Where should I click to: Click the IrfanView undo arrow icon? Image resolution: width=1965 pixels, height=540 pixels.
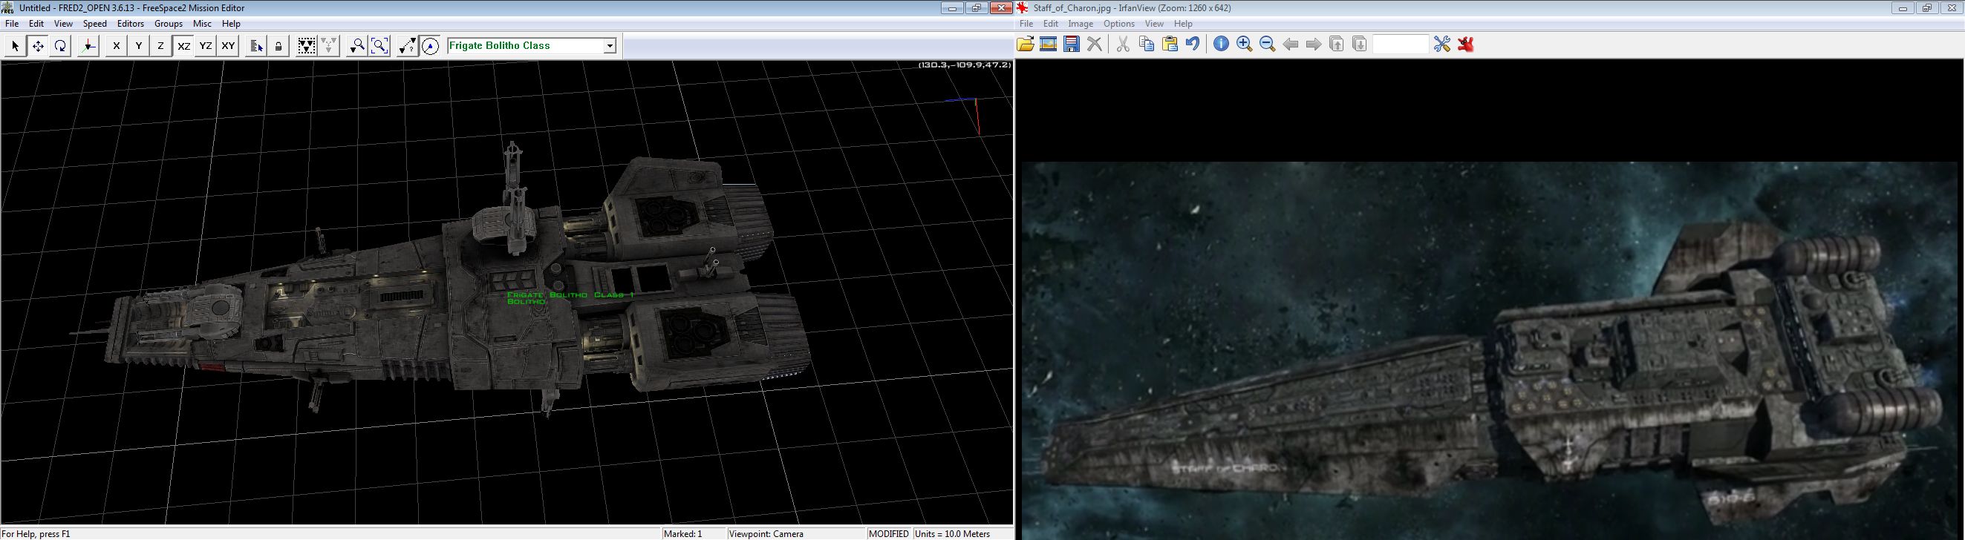pyautogui.click(x=1192, y=45)
